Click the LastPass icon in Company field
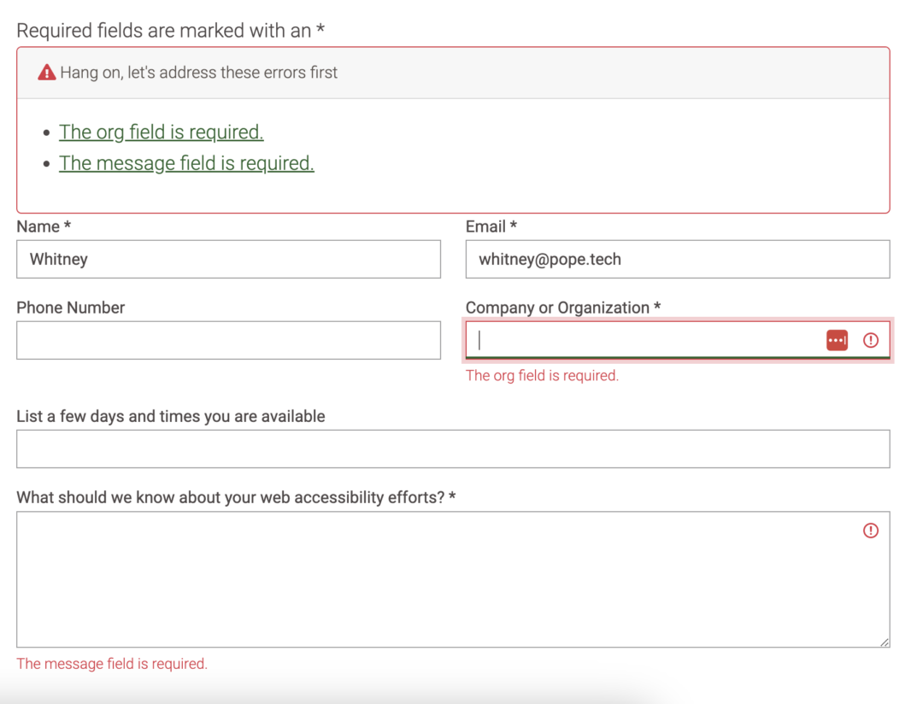Viewport: 923px width, 704px height. pos(836,340)
